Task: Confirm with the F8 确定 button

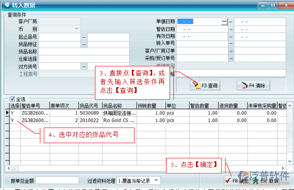Action: click(237, 180)
